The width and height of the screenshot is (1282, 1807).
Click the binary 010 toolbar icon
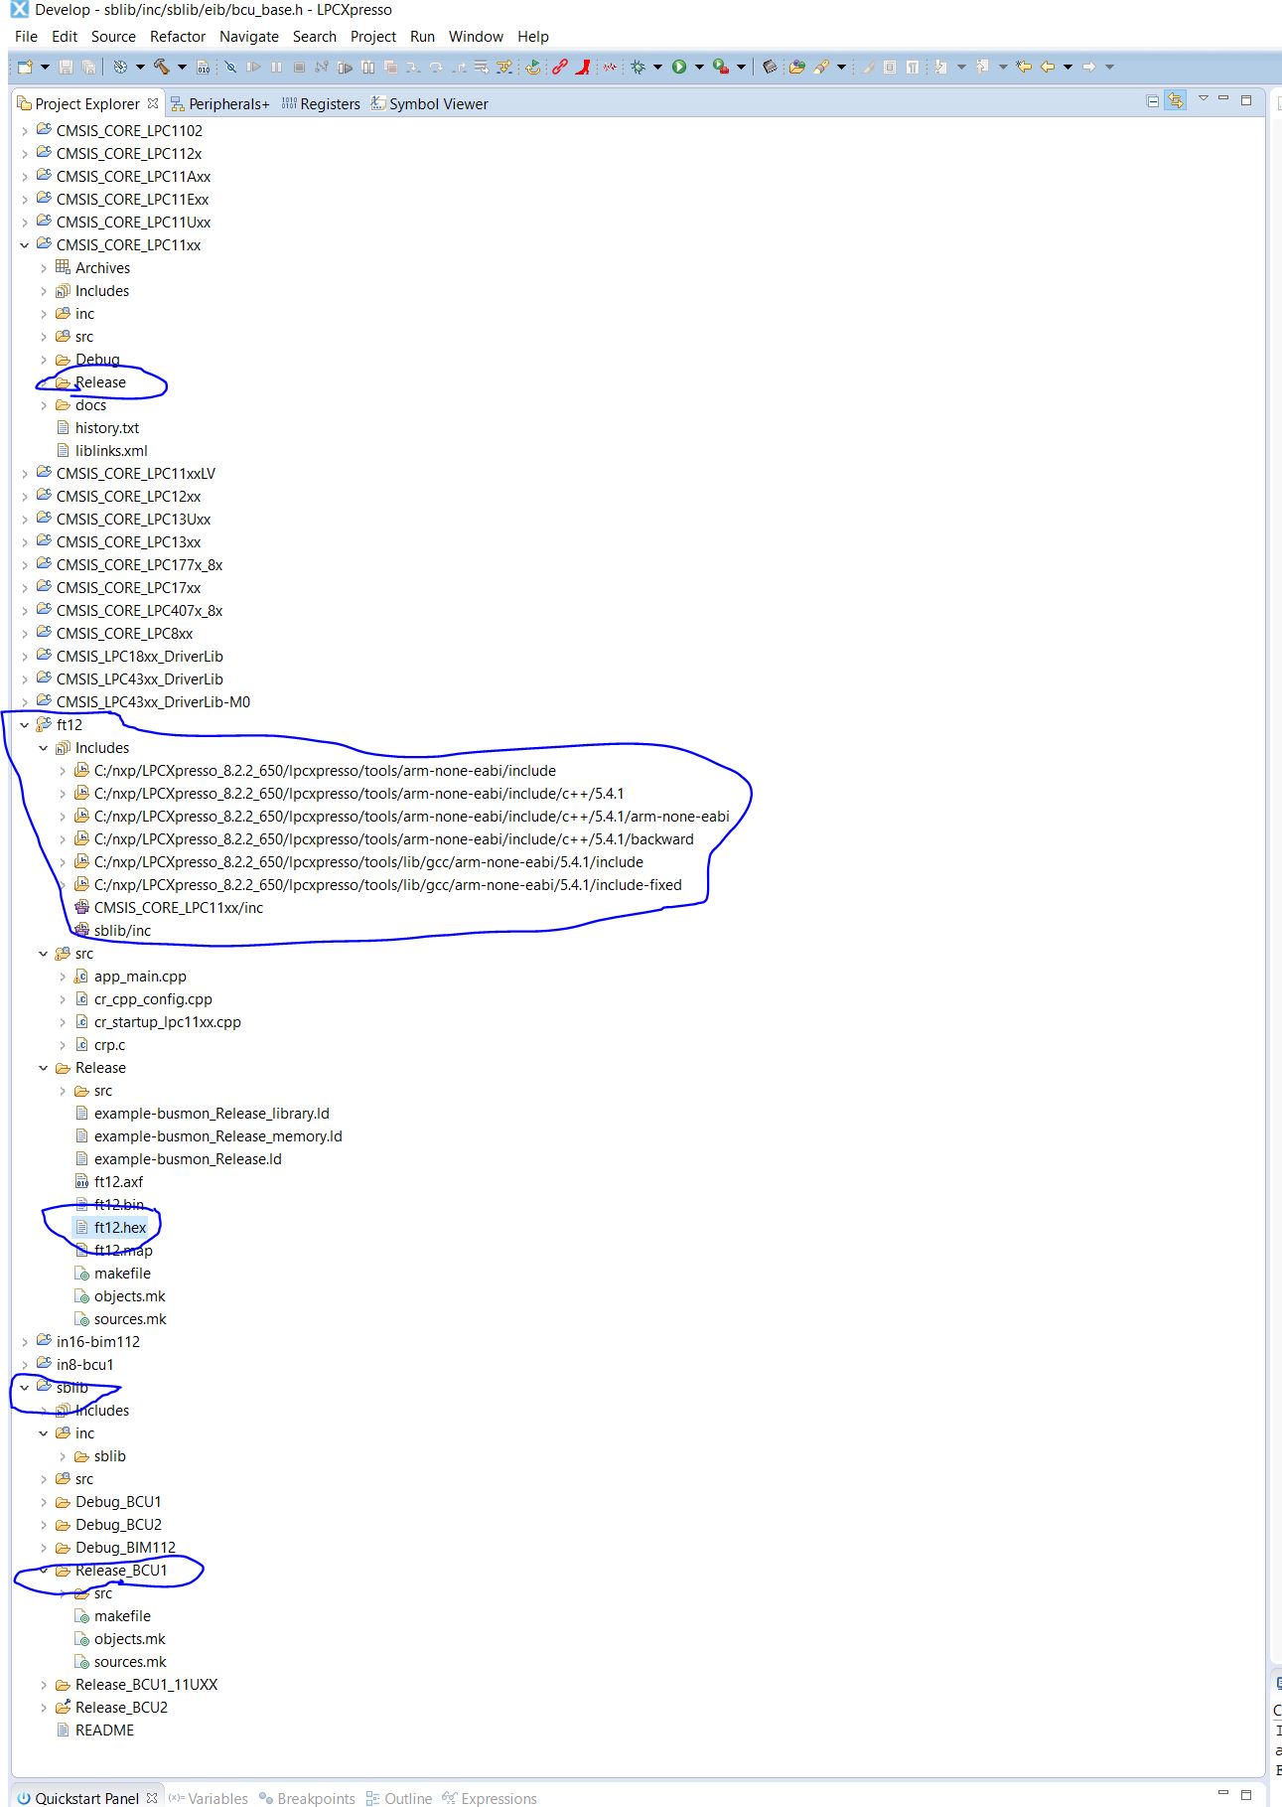pos(203,67)
